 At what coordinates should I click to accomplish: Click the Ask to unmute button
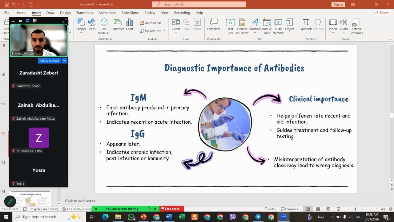click(49, 61)
